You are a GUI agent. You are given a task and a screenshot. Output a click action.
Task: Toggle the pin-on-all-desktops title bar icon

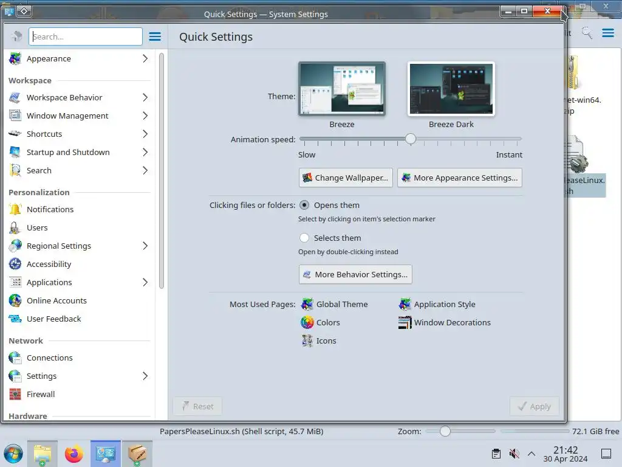click(x=24, y=11)
